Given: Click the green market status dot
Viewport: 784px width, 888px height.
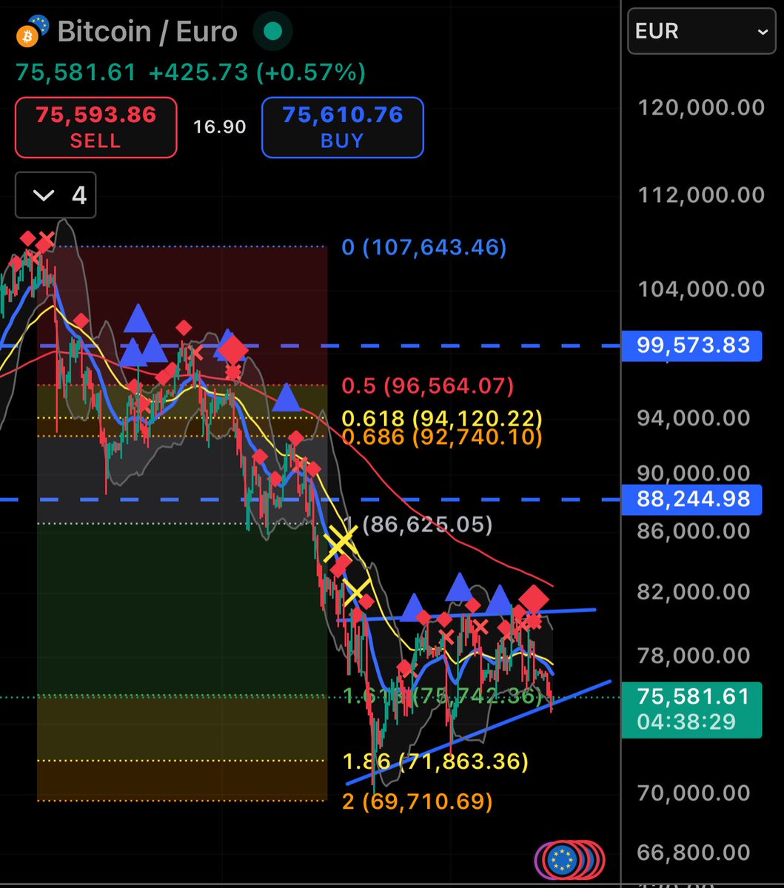Looking at the screenshot, I should [x=272, y=32].
